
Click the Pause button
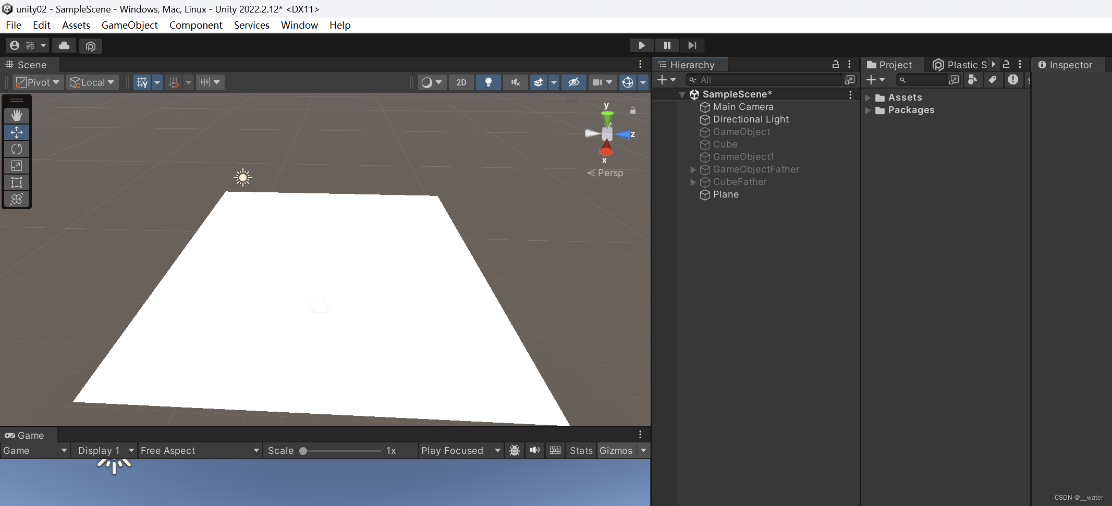667,45
